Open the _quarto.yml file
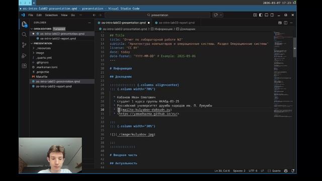Screen dimensions: 322x181 (x=44, y=58)
